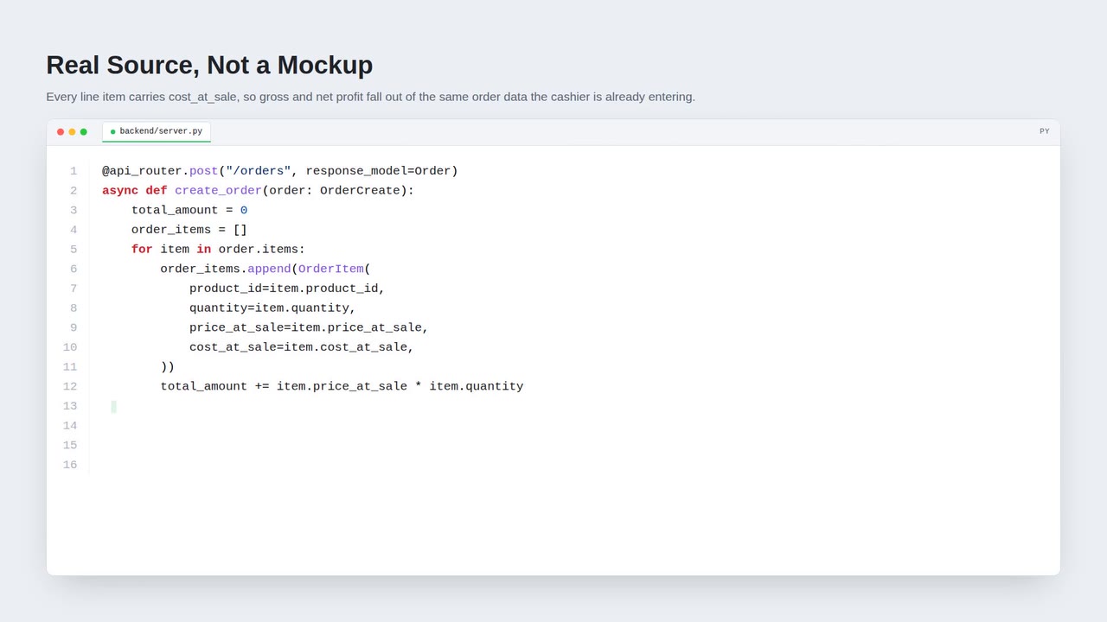1107x622 pixels.
Task: Click the "for item in order.items:" line
Action: [x=218, y=250]
